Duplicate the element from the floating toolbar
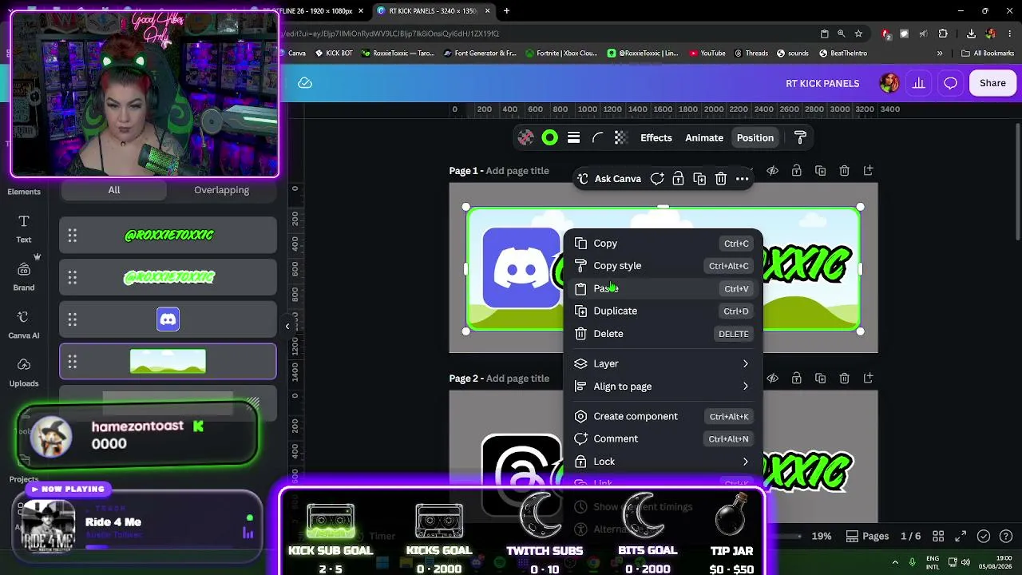1022x575 pixels. pos(699,179)
